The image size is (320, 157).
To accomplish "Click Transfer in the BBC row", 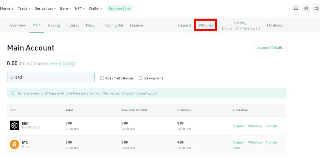I will [x=272, y=126].
